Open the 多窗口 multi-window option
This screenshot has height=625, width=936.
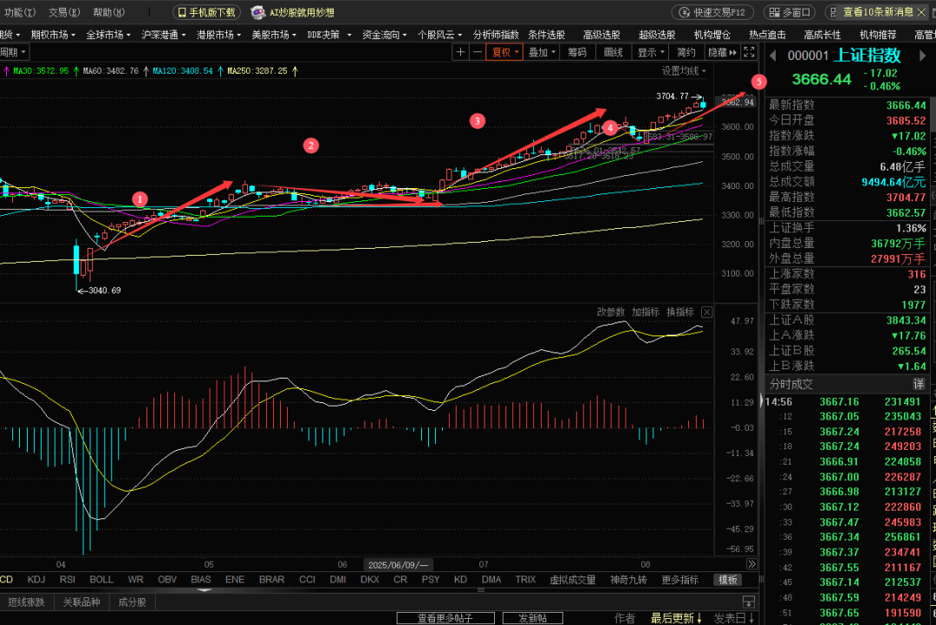pyautogui.click(x=790, y=13)
